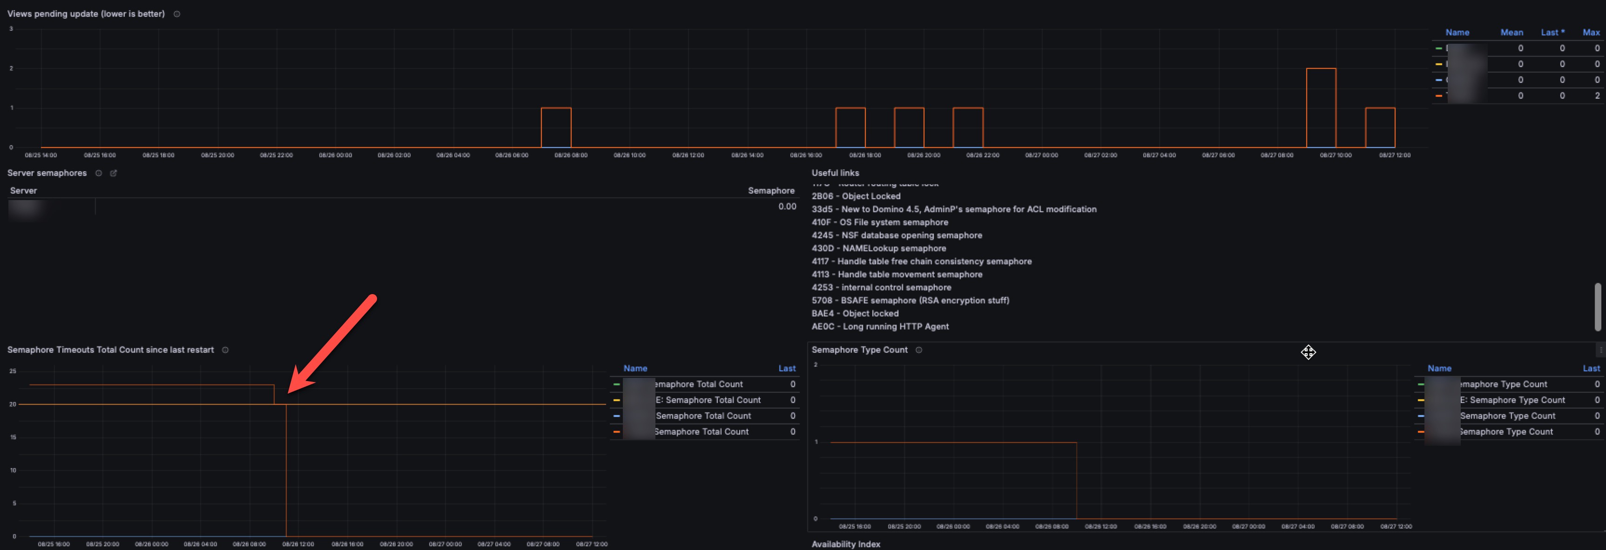Click the orange series swatch in Views pending legend
1606x550 pixels.
1439,96
